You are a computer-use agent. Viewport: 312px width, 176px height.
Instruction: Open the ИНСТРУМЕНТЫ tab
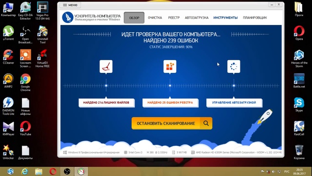click(225, 18)
